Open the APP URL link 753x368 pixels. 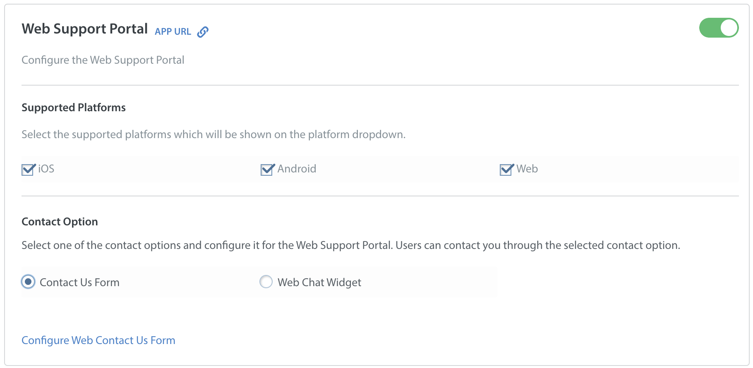(x=173, y=32)
